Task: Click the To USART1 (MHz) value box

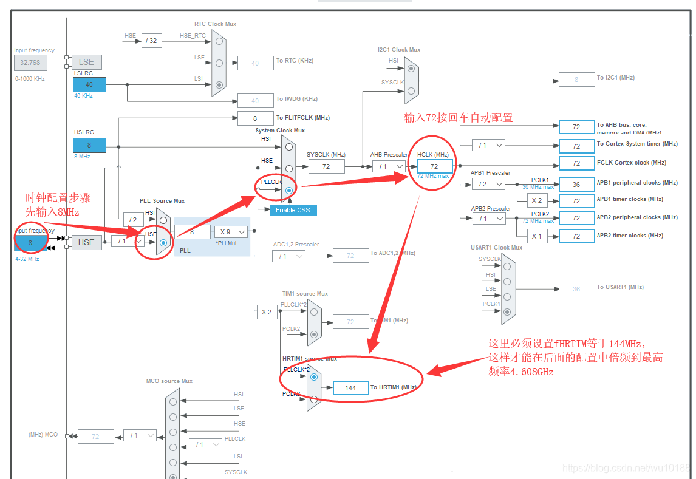Action: (576, 289)
